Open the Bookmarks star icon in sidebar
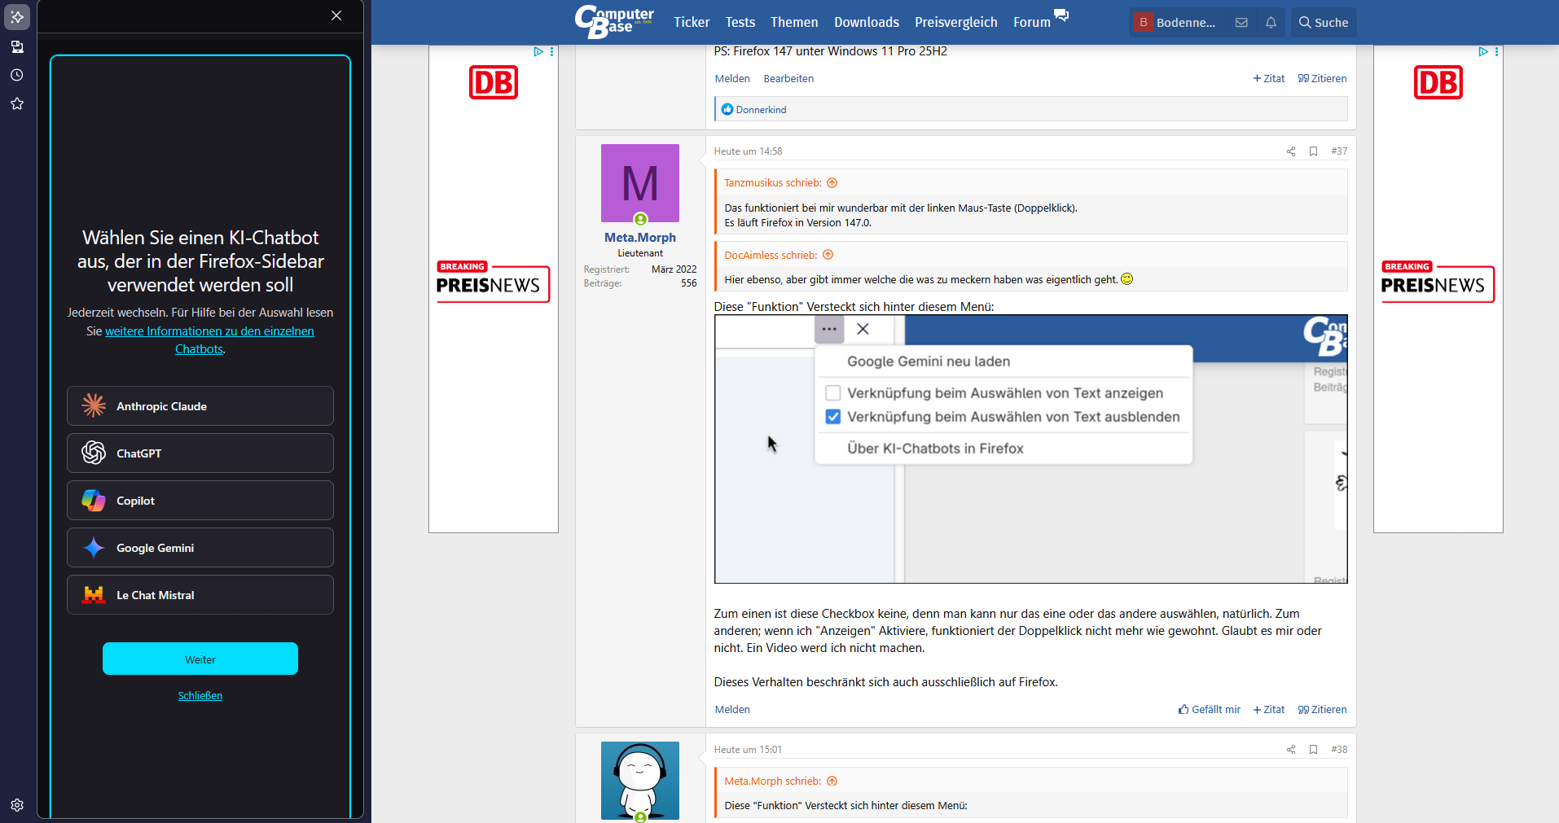1559x823 pixels. click(x=17, y=103)
